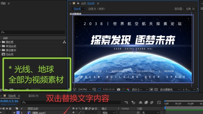Select the 合成 总合成 viewer tab

[x=88, y=4]
